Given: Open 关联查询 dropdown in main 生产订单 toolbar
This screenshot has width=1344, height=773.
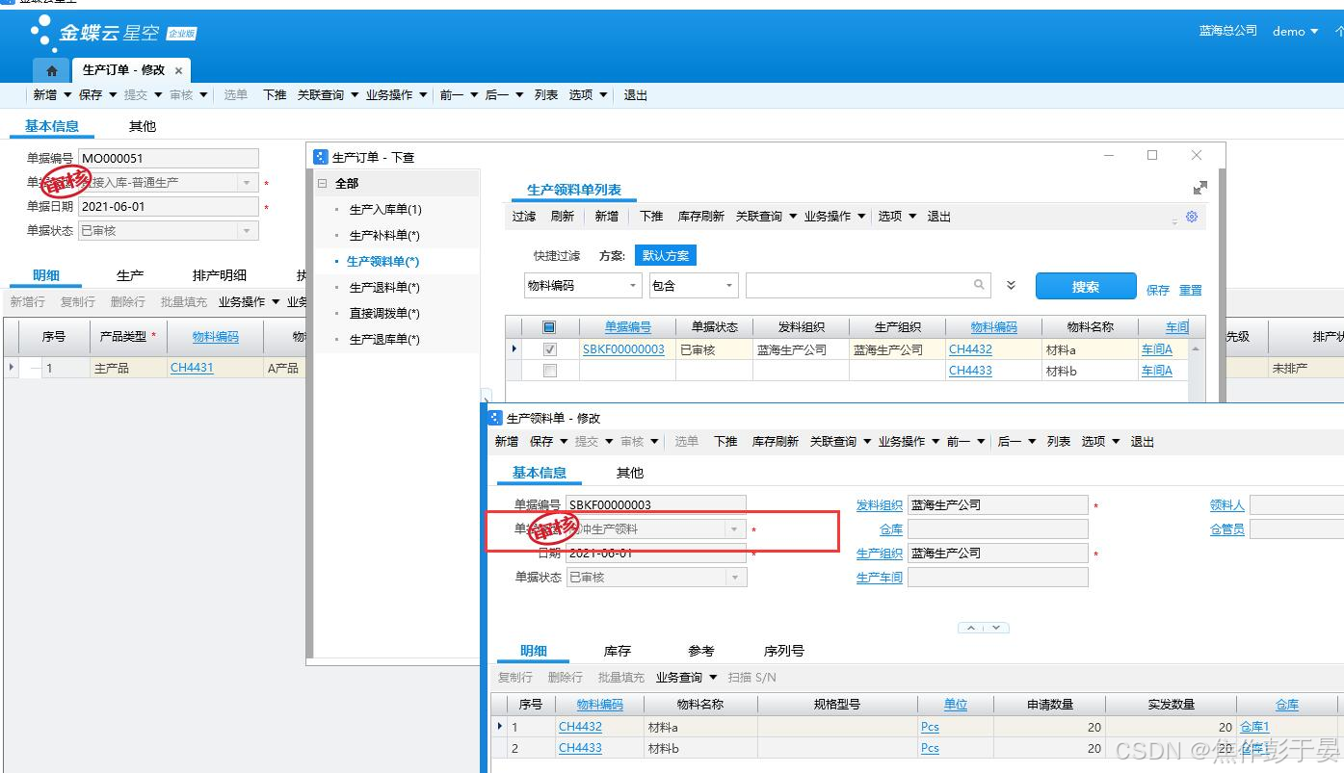Looking at the screenshot, I should [356, 95].
